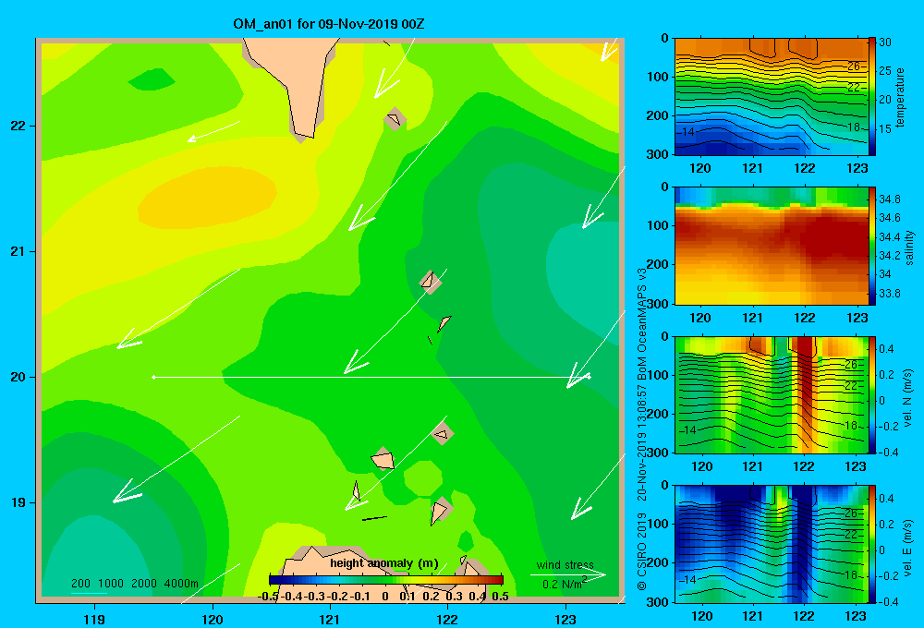The height and width of the screenshot is (628, 924).
Task: Click the vertical CSIRO BoM OceanMAPS copyright text
Action: (x=642, y=429)
